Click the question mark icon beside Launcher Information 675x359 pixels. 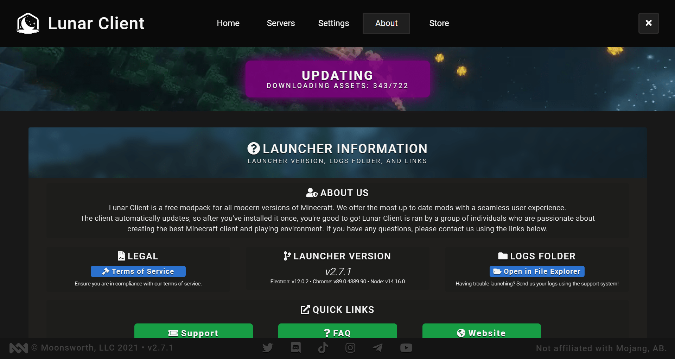[x=254, y=149]
